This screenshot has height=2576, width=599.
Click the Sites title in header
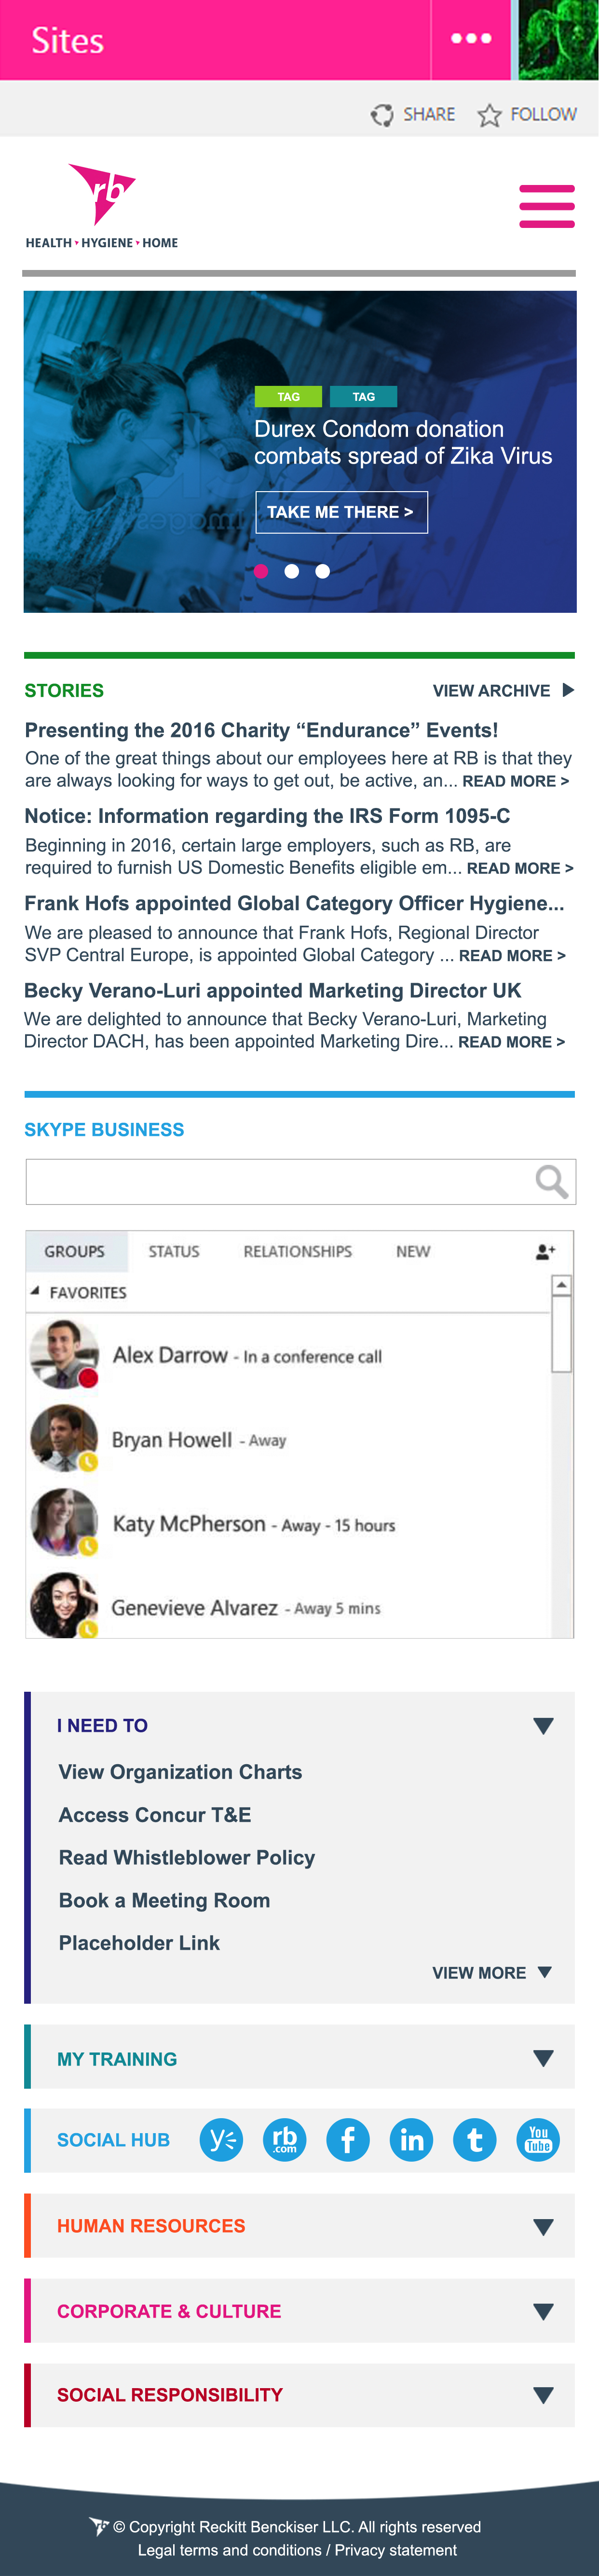point(67,40)
